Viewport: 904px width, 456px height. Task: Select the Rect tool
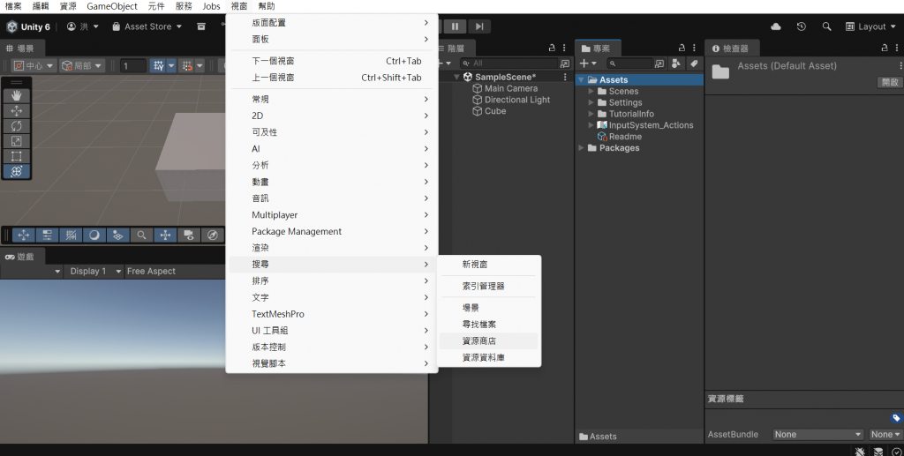click(x=16, y=156)
